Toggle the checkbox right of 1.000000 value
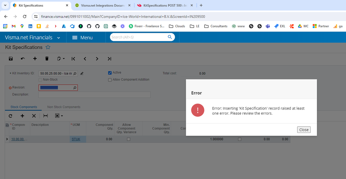The height and width of the screenshot is (179, 346). [240, 139]
